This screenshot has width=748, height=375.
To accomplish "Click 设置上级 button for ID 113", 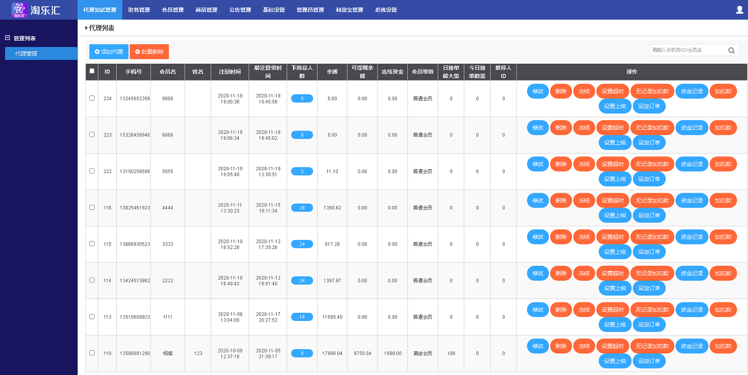I will (x=615, y=324).
